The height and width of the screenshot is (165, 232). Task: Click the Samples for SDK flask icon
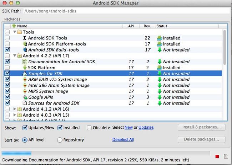25,73
